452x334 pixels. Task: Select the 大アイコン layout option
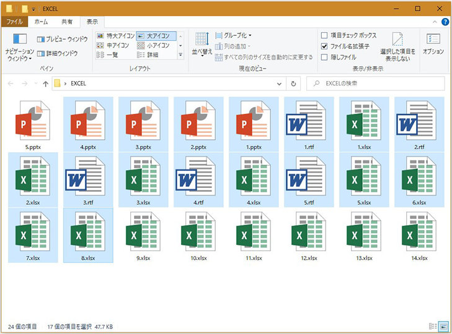pyautogui.click(x=156, y=36)
